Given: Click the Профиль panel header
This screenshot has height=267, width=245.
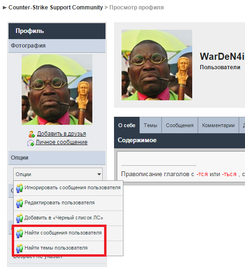Looking at the screenshot, I should pyautogui.click(x=57, y=31).
